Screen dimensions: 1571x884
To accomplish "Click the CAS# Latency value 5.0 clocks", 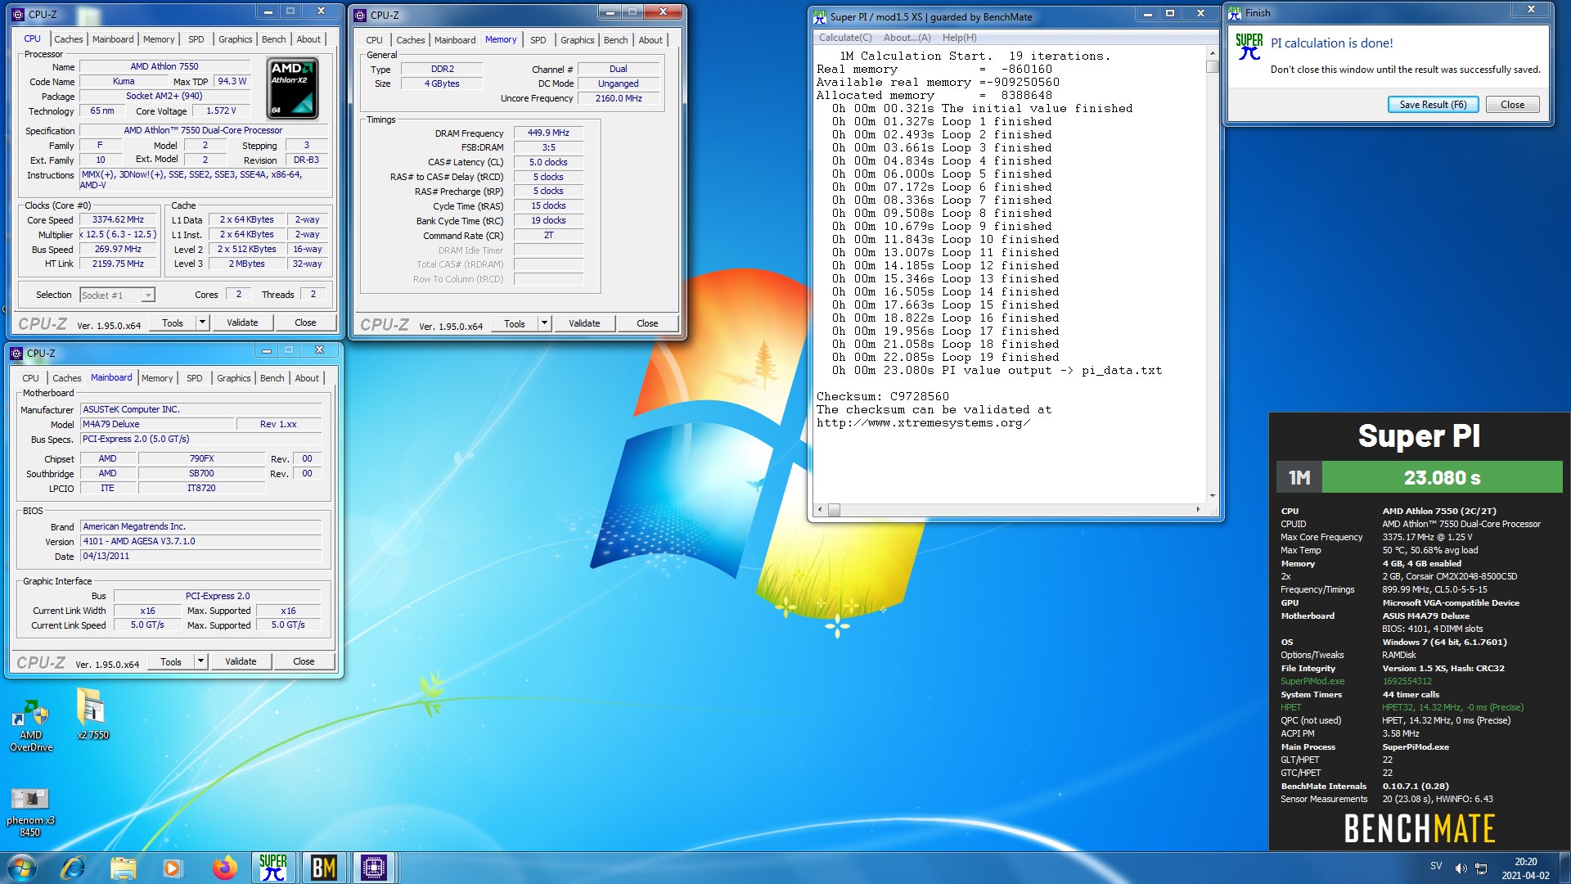I will [548, 162].
